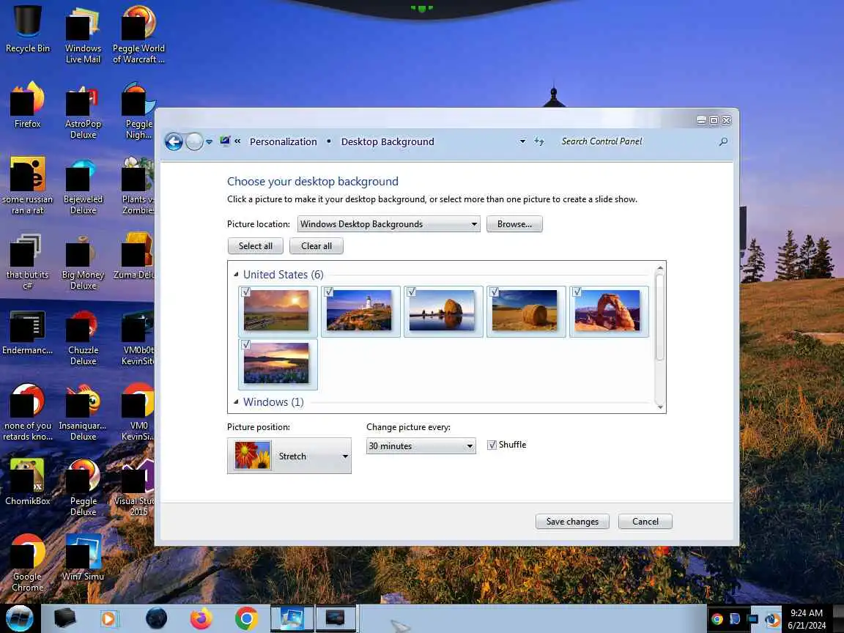
Task: Launch Bejeweled Deluxe desktop icon
Action: click(x=83, y=185)
